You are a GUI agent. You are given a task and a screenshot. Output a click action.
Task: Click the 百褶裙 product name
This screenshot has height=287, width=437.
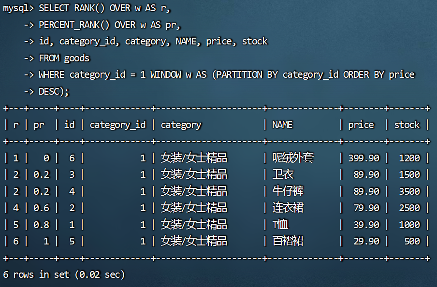pos(288,241)
